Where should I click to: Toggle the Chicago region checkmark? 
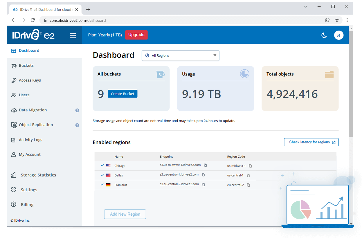pos(102,165)
